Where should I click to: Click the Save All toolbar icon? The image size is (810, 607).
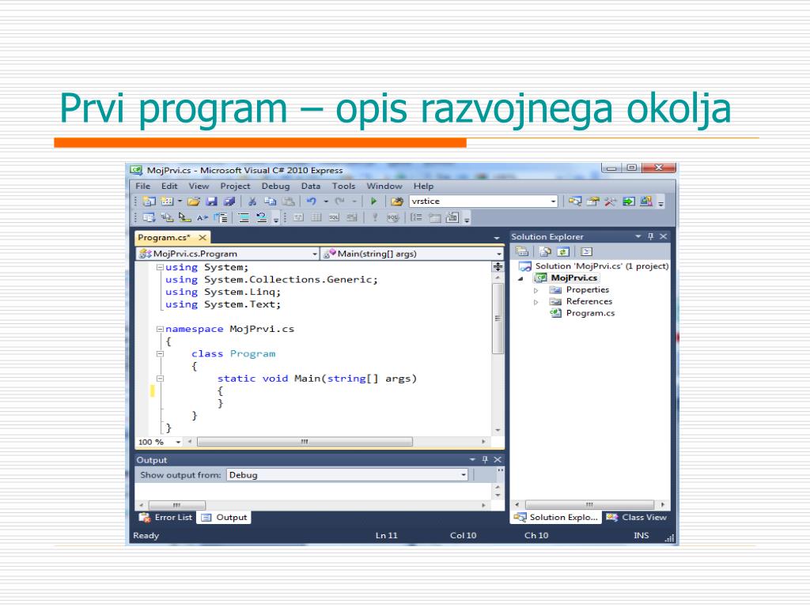point(229,202)
